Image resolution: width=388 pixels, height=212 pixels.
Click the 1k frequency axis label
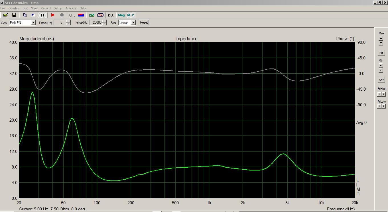[209, 203]
